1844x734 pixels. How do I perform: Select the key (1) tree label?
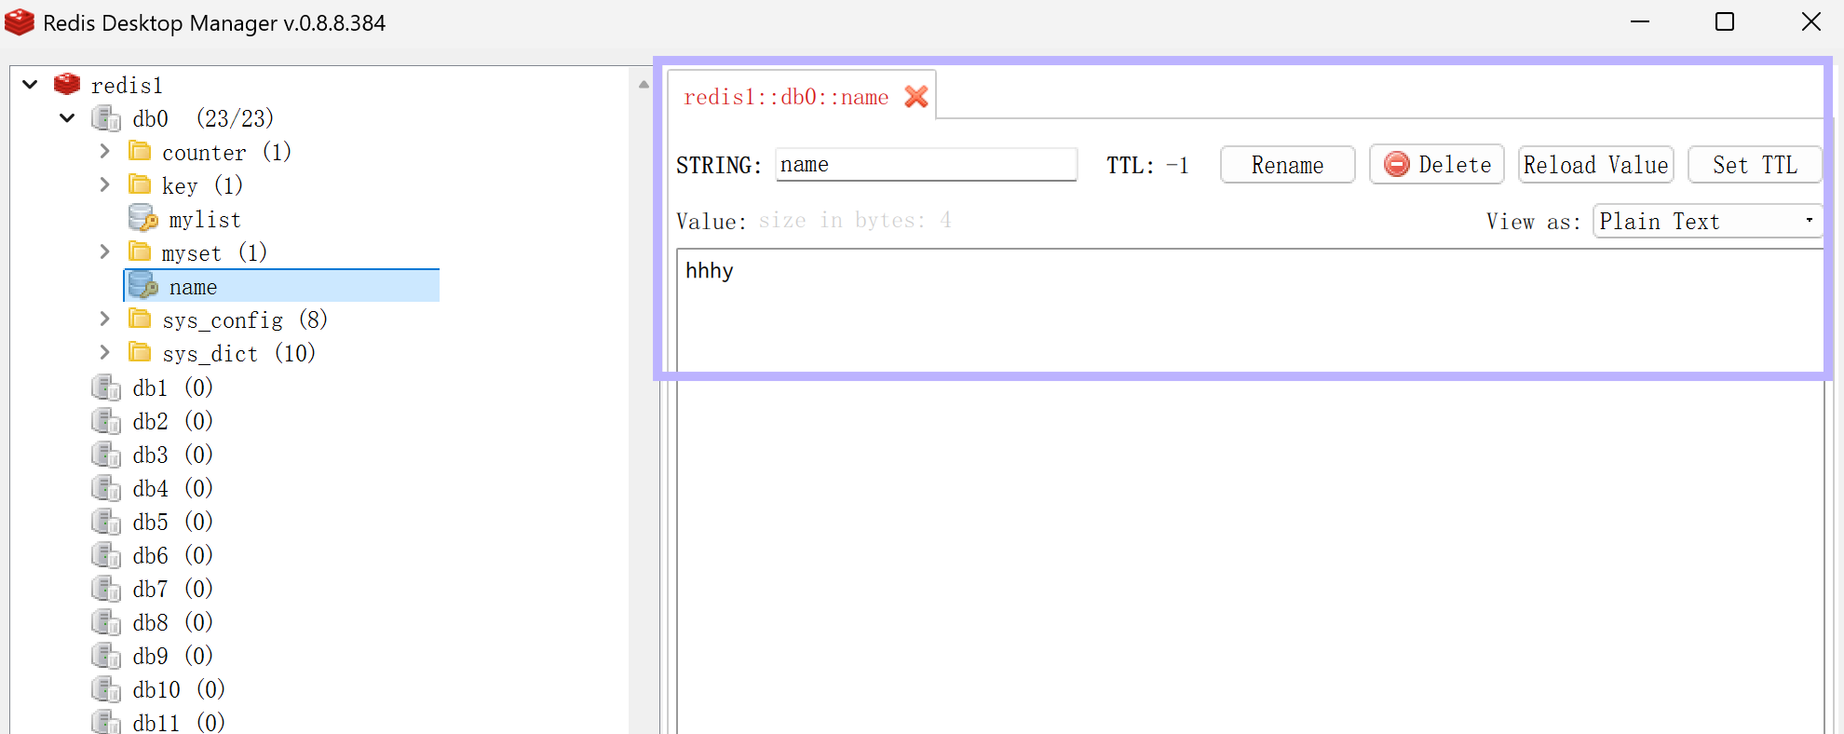coord(202,185)
